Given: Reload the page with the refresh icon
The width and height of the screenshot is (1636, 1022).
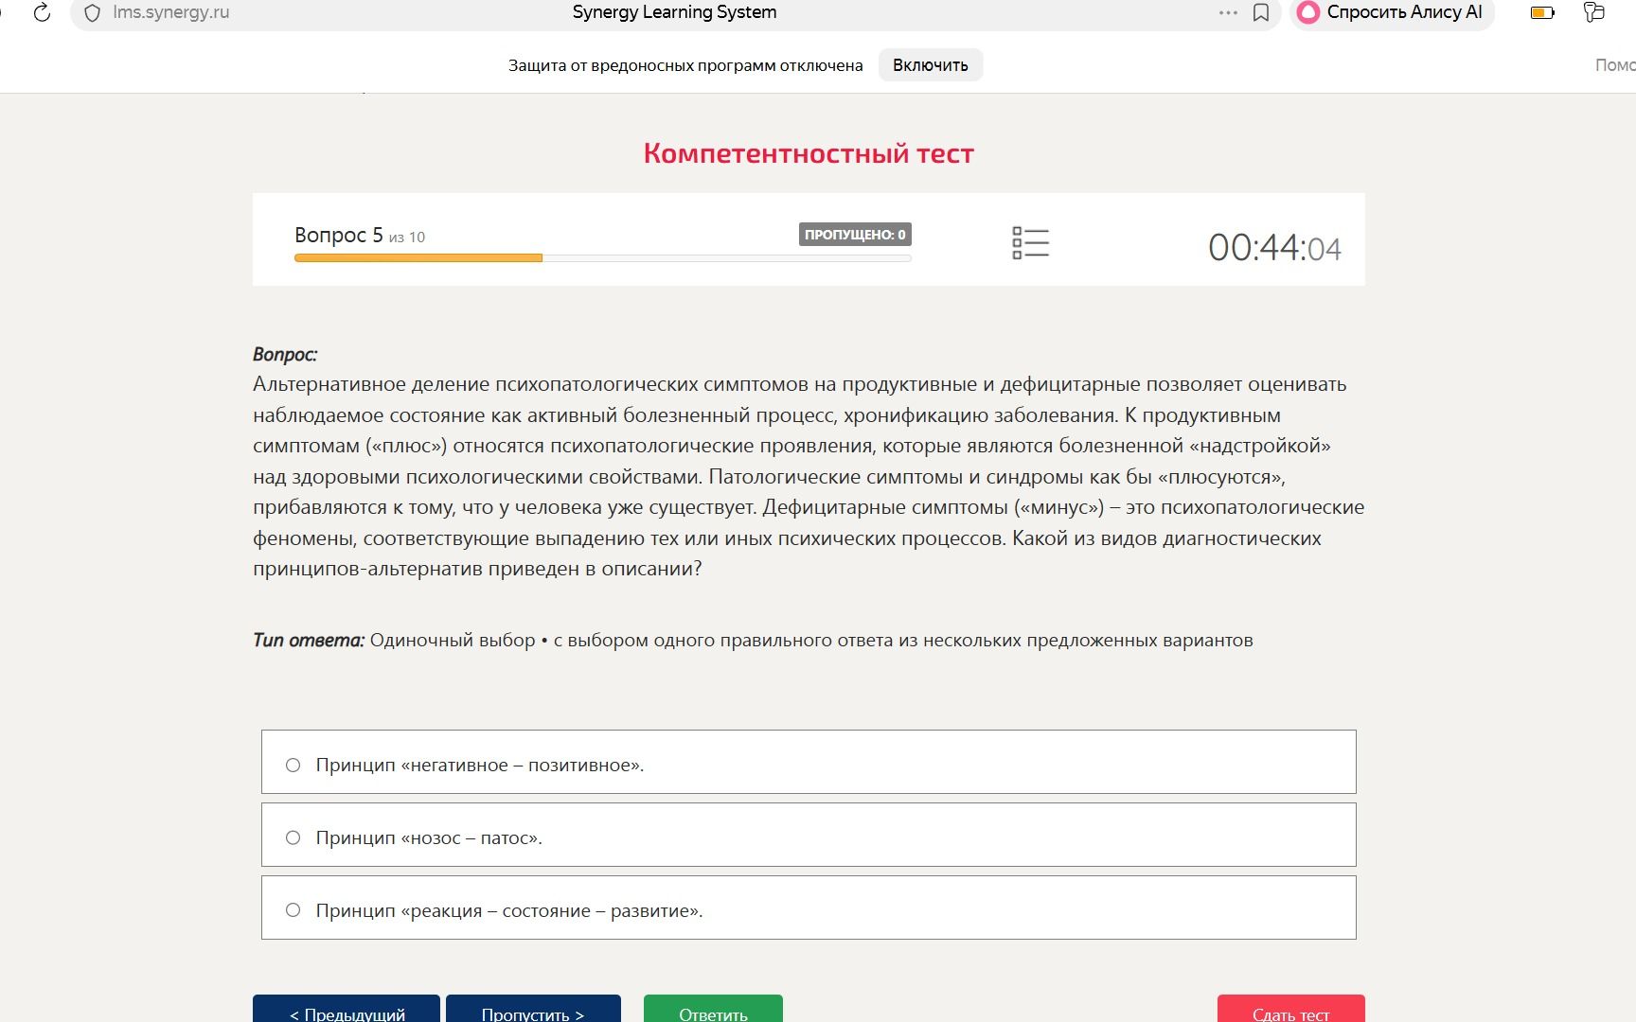Looking at the screenshot, I should (x=42, y=13).
